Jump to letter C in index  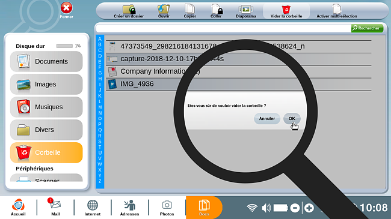[100, 50]
